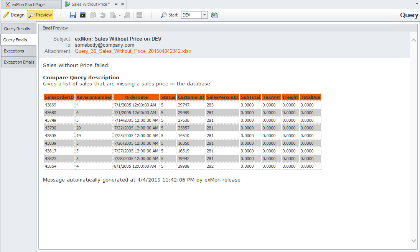The width and height of the screenshot is (420, 252).
Task: Close the Sales Without Price tab
Action: coord(122,4)
